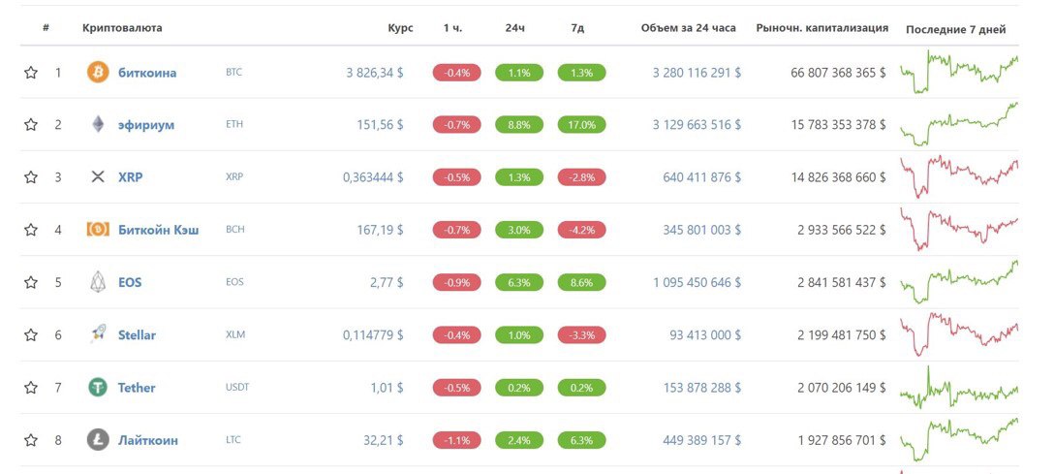
Task: Click the XRP cross logo icon
Action: coord(98,177)
